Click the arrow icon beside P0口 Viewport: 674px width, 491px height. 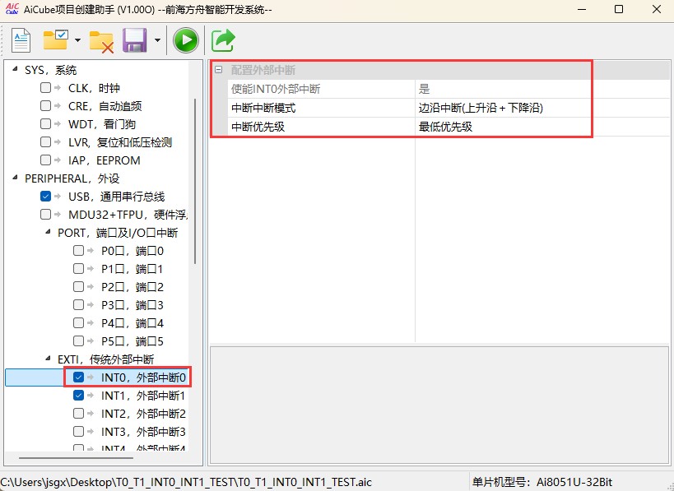coord(91,251)
